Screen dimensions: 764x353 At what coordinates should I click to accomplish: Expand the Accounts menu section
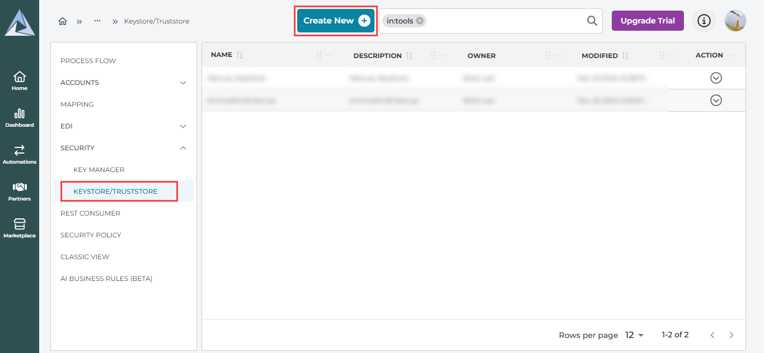click(182, 83)
